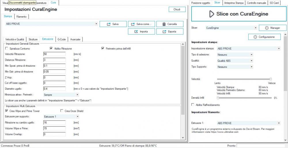Expand the Estrusore per supporto dropdown
This screenshot has height=148, width=288.
point(77,117)
